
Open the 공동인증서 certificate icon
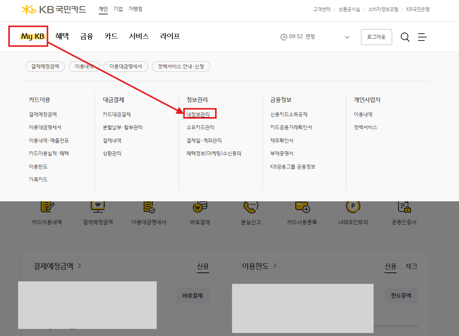click(x=404, y=206)
